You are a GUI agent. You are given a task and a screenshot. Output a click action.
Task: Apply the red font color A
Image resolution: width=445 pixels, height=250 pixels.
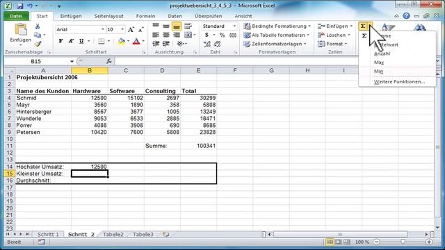136,41
